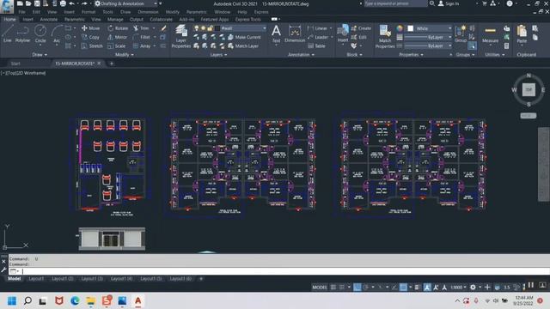This screenshot has height=309, width=550.
Task: Toggle MODEL space button in status bar
Action: [320, 287]
